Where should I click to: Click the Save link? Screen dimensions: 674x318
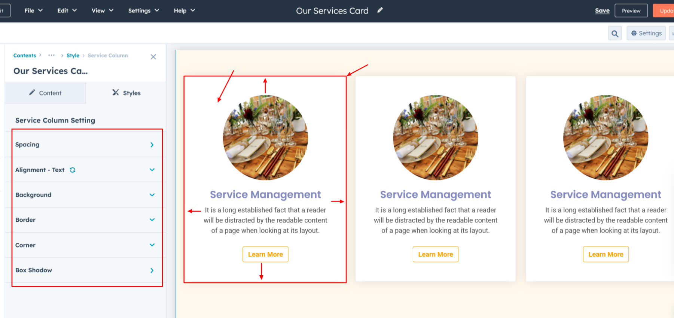click(602, 10)
